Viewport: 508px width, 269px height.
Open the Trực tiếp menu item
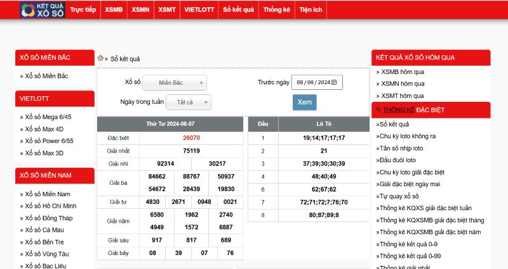[83, 10]
